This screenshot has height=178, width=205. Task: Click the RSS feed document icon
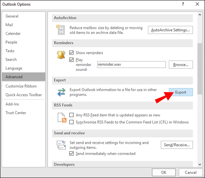62,118
